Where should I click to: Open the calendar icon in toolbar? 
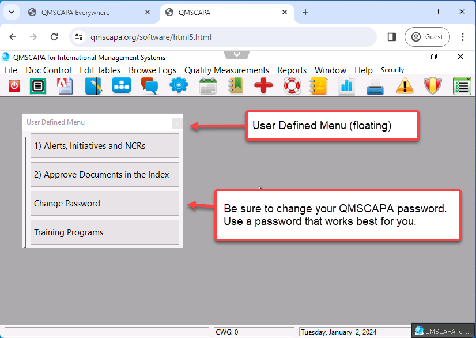(208, 87)
